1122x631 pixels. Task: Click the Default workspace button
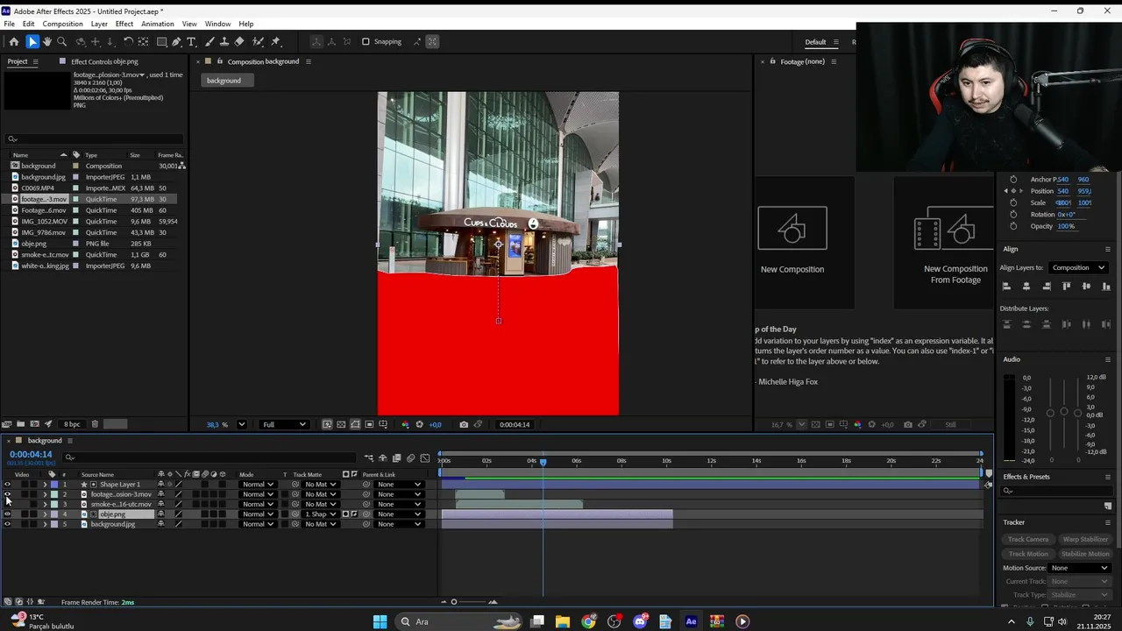[x=815, y=42]
